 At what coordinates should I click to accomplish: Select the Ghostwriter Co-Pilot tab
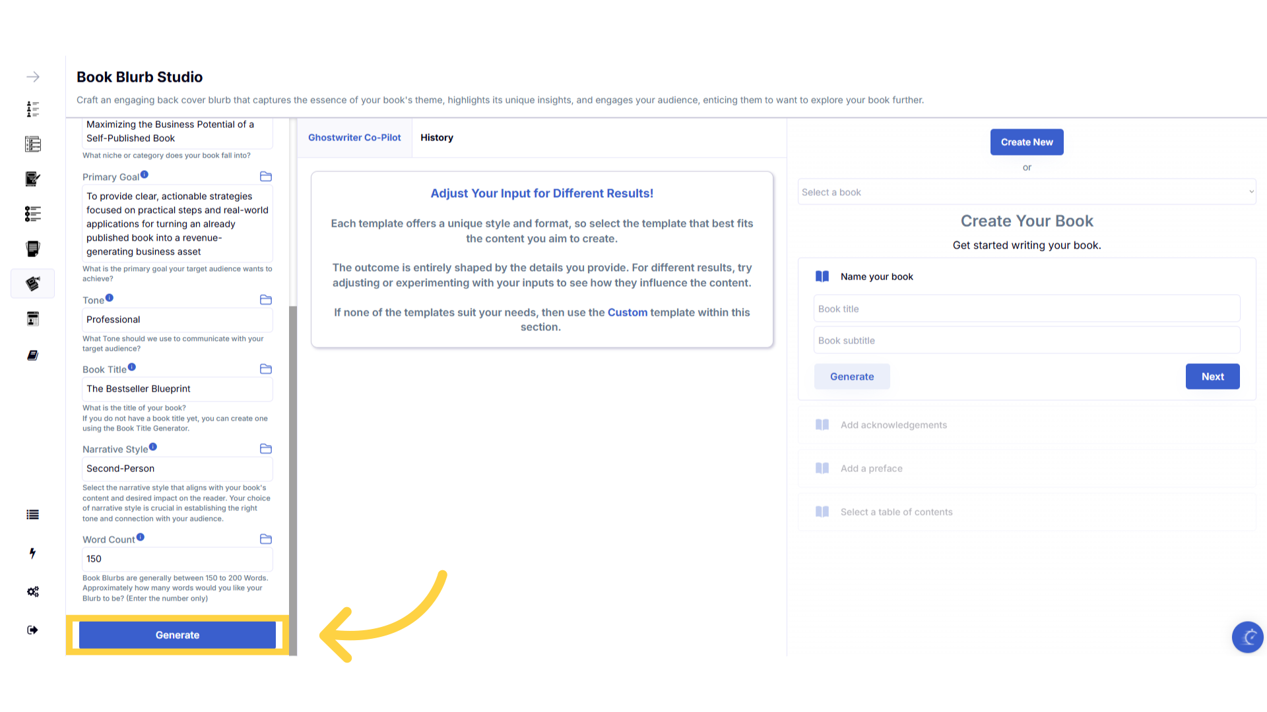tap(354, 138)
